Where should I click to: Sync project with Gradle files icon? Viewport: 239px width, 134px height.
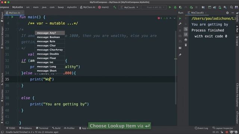pyautogui.click(x=214, y=7)
